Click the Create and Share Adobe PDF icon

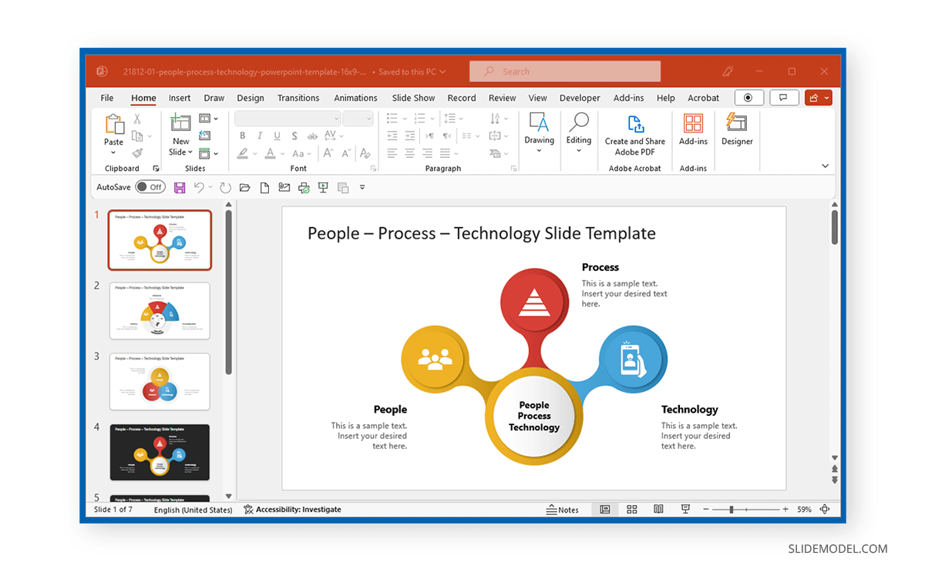(x=634, y=131)
